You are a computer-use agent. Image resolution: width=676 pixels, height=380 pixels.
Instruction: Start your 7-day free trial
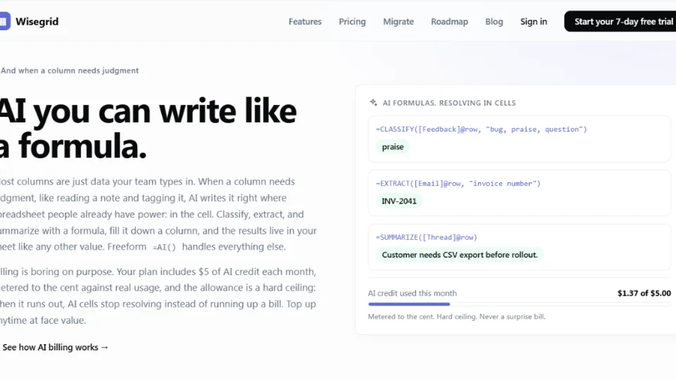pyautogui.click(x=620, y=21)
